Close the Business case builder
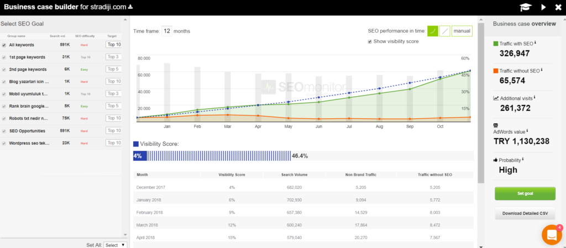 point(558,7)
